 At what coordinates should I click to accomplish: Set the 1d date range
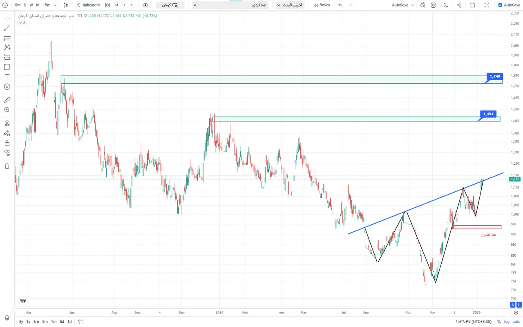tap(69, 322)
